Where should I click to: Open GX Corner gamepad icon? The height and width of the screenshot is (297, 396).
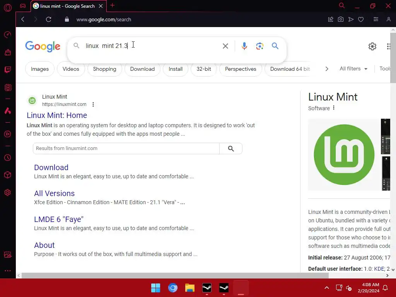[23, 6]
